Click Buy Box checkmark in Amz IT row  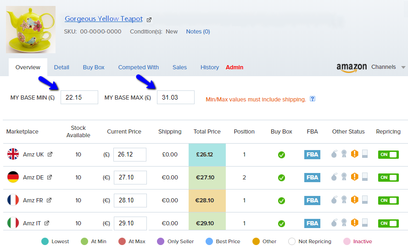[281, 223]
